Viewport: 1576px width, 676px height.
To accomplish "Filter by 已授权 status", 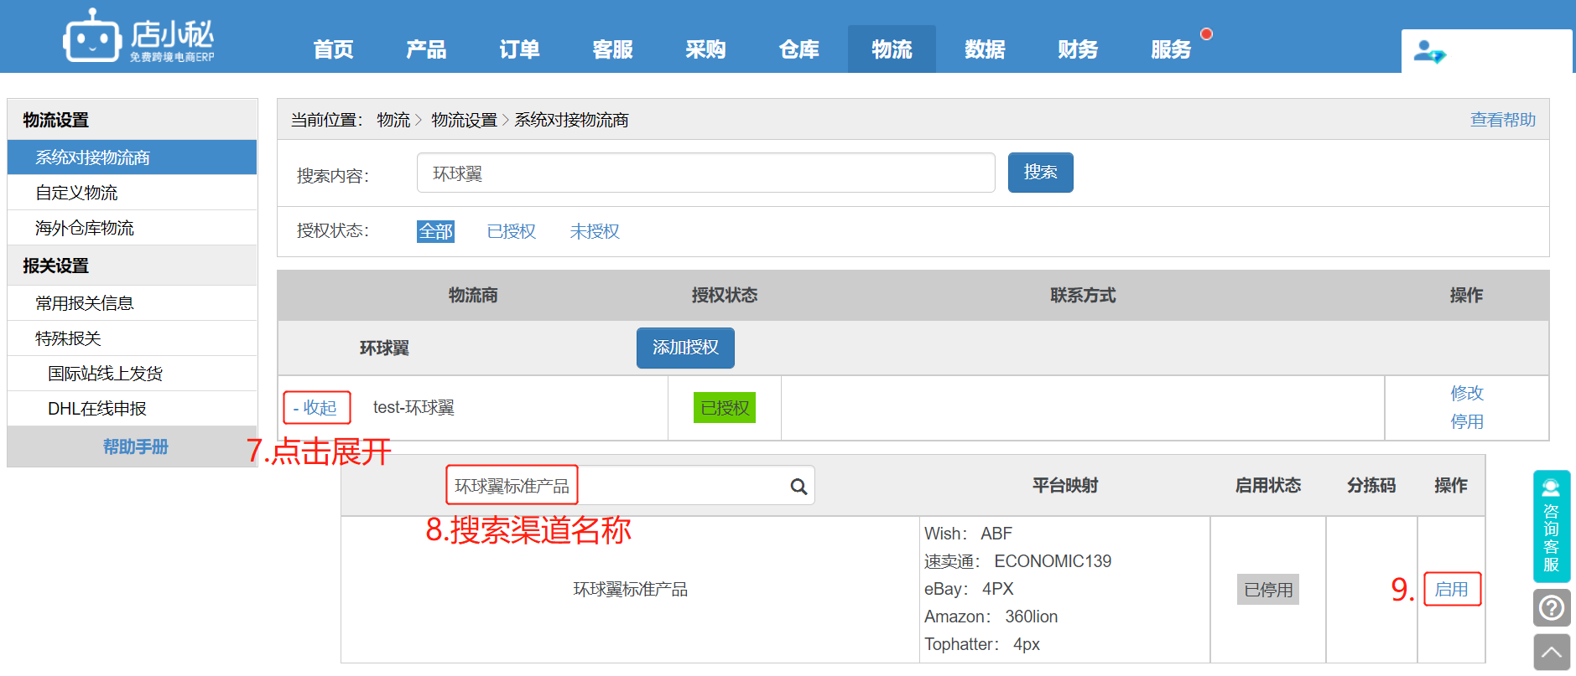I will 511,231.
